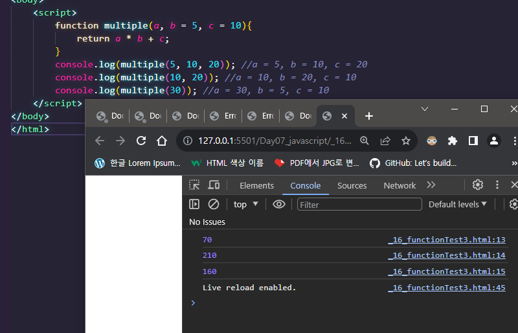The width and height of the screenshot is (518, 333).
Task: Click the zoom magnifier icon in address bar
Action: click(x=365, y=141)
